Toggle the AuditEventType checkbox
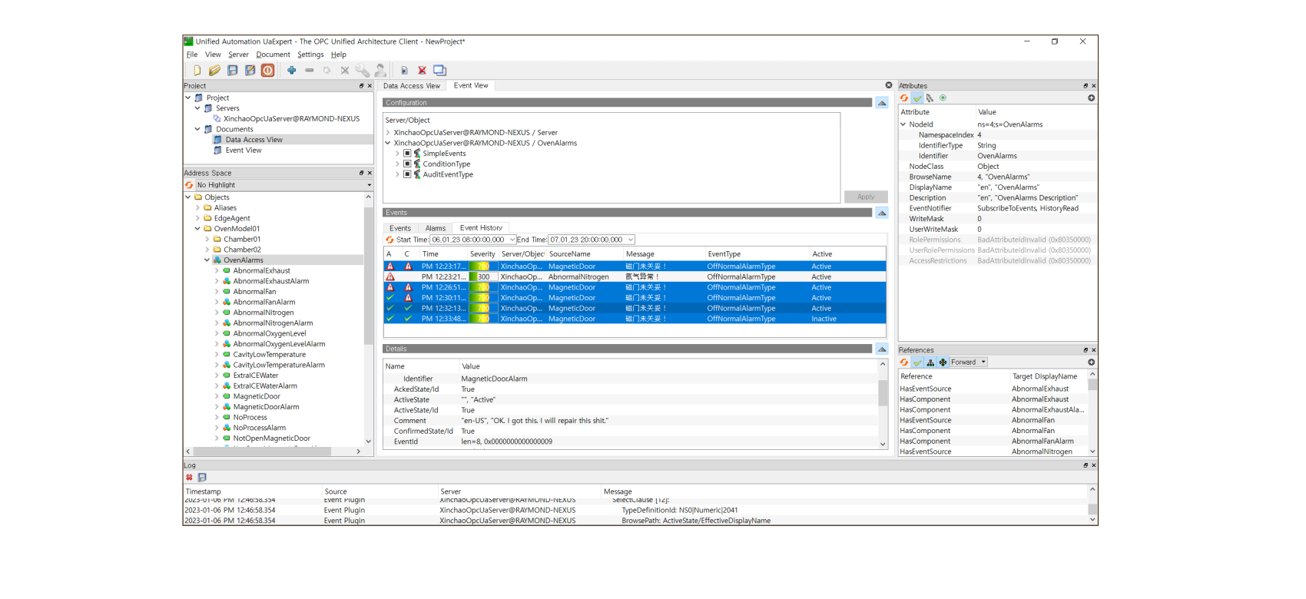The image size is (1306, 599). (407, 174)
